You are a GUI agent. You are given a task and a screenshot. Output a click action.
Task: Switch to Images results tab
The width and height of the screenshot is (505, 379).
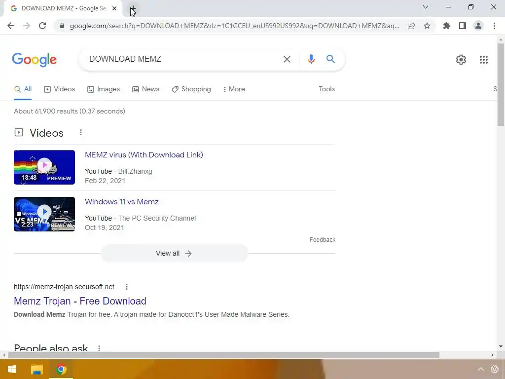[x=104, y=89]
